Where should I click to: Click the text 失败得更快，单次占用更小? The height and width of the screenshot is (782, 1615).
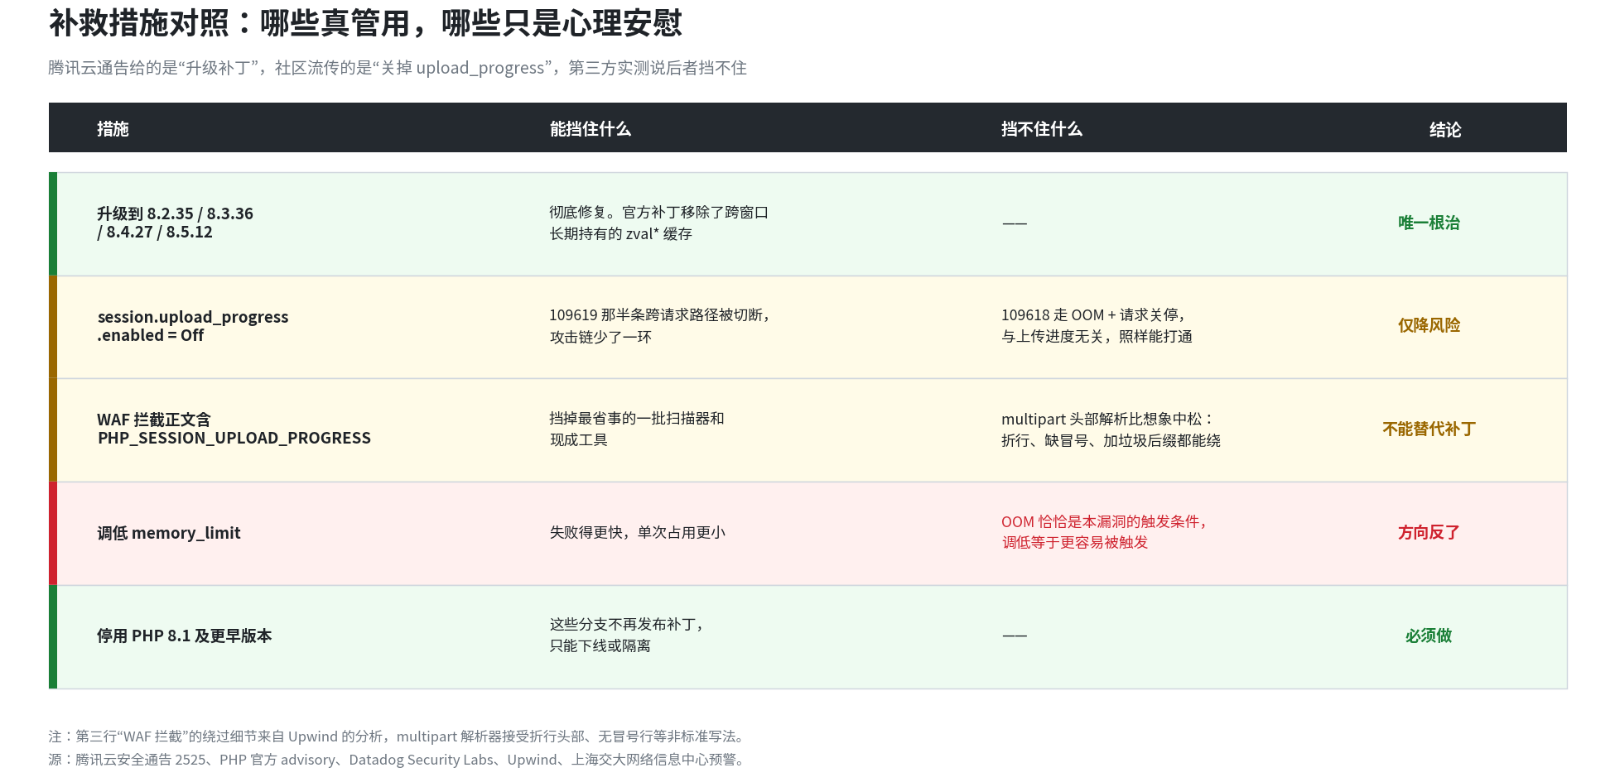point(638,532)
